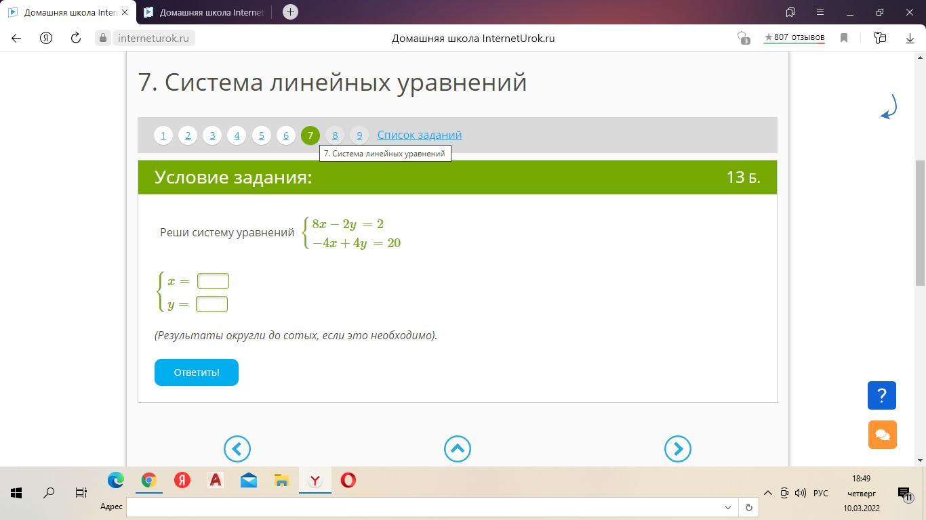This screenshot has height=520, width=926.
Task: Show hidden system tray icons
Action: pos(768,493)
